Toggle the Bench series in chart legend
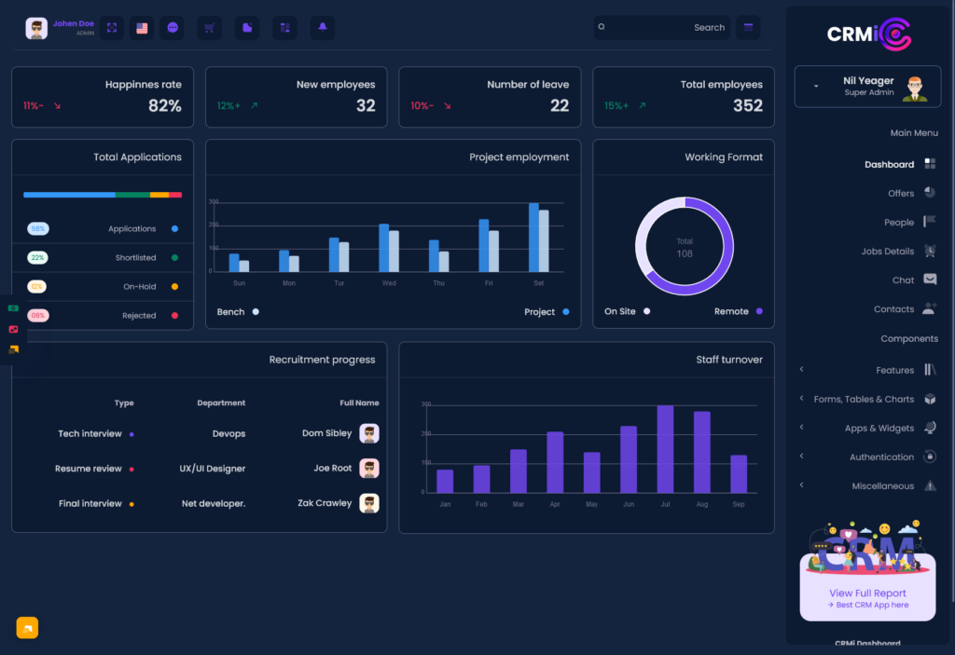 click(x=238, y=312)
